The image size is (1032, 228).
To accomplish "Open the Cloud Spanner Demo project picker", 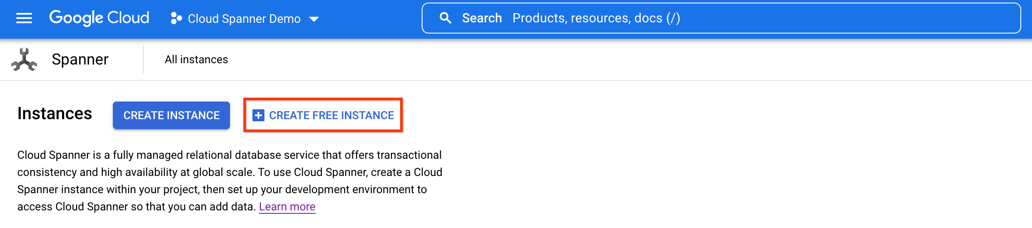I will pyautogui.click(x=244, y=19).
